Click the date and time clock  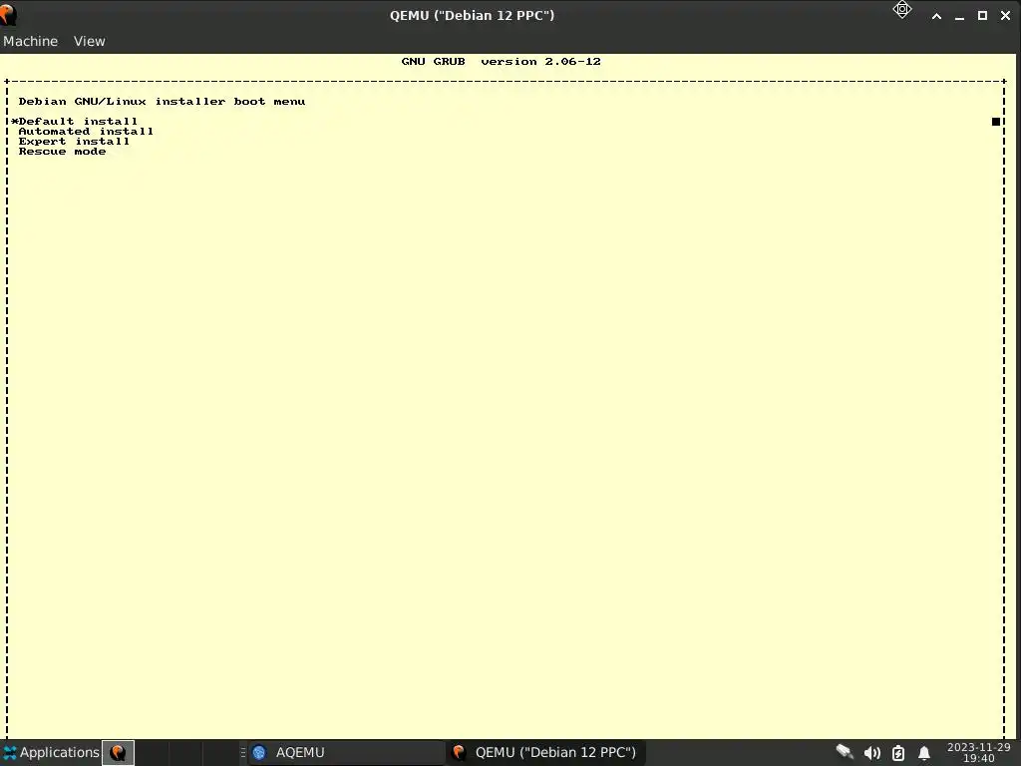[x=979, y=752]
